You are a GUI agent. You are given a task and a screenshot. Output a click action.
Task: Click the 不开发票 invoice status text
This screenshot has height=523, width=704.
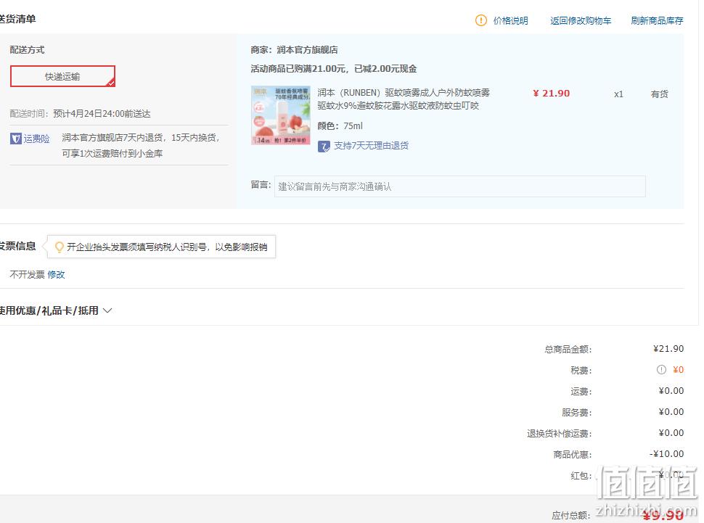(x=28, y=275)
